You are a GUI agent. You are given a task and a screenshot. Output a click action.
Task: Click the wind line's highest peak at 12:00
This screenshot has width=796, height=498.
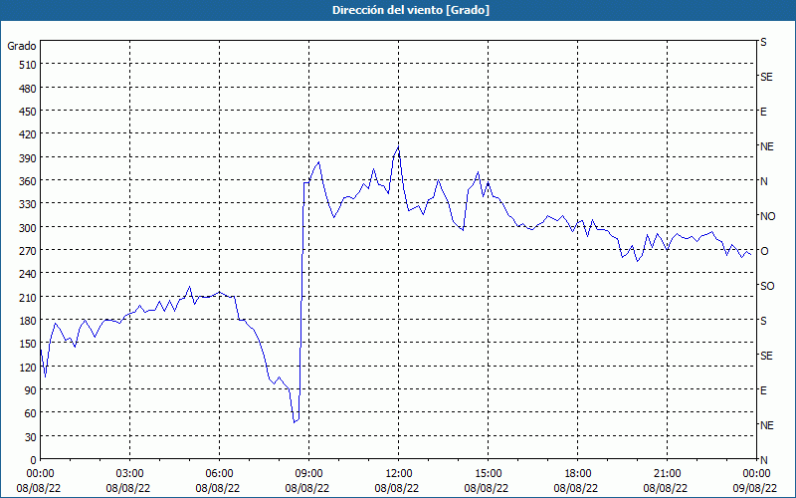[x=399, y=146]
